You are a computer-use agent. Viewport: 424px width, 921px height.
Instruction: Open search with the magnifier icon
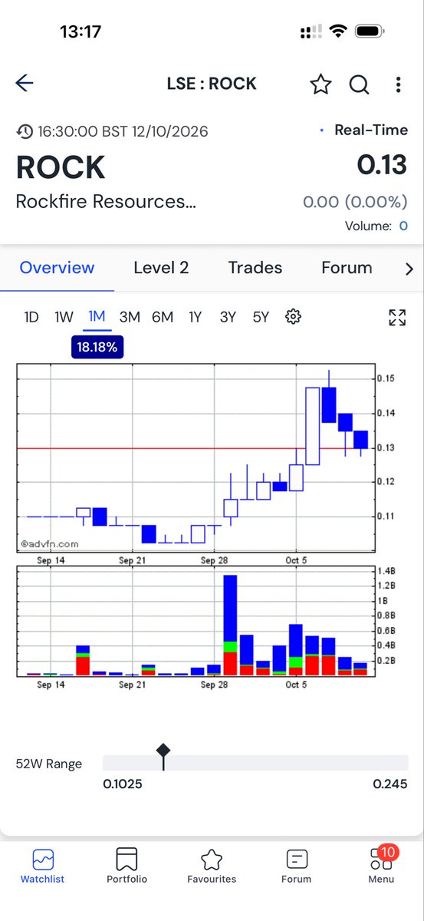(x=359, y=84)
